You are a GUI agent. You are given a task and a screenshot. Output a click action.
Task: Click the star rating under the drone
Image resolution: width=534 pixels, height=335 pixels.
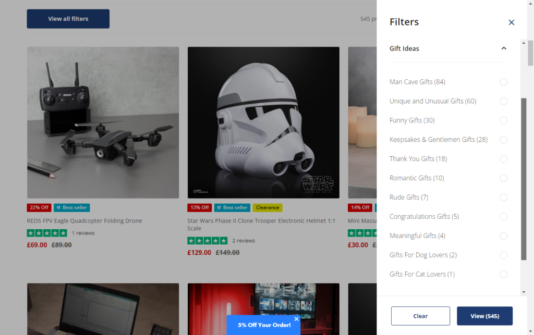[x=47, y=233]
